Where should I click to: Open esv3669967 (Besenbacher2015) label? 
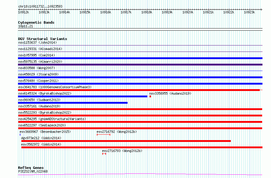pos(45,132)
